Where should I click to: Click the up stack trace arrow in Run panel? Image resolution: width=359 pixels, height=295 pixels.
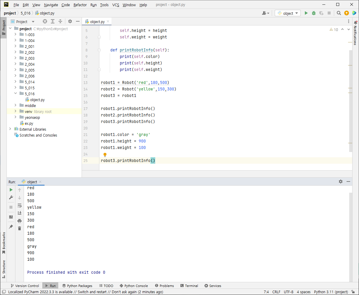click(x=20, y=190)
